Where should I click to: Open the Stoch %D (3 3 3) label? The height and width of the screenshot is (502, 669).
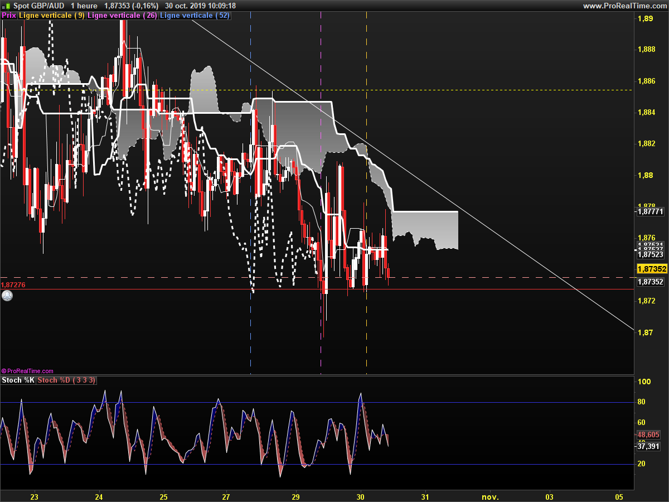66,380
